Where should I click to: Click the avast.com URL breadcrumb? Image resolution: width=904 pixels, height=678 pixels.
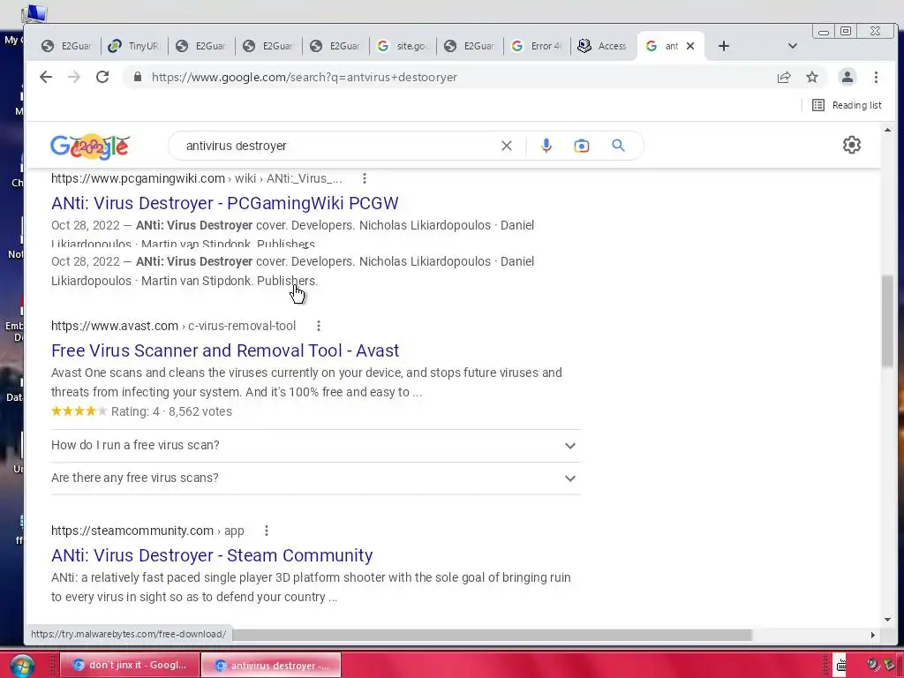point(174,327)
